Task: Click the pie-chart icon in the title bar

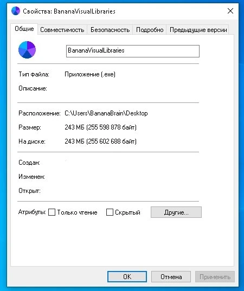Action: [16, 11]
